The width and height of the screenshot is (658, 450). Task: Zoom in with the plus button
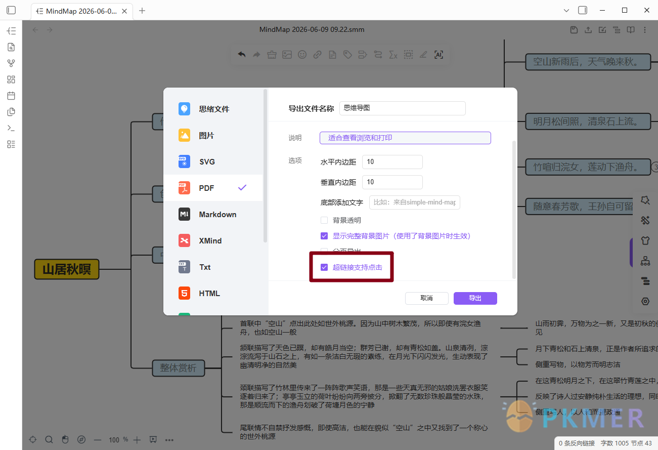137,439
